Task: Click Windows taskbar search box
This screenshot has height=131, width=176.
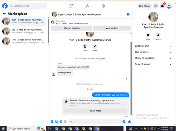Action: click(x=26, y=129)
